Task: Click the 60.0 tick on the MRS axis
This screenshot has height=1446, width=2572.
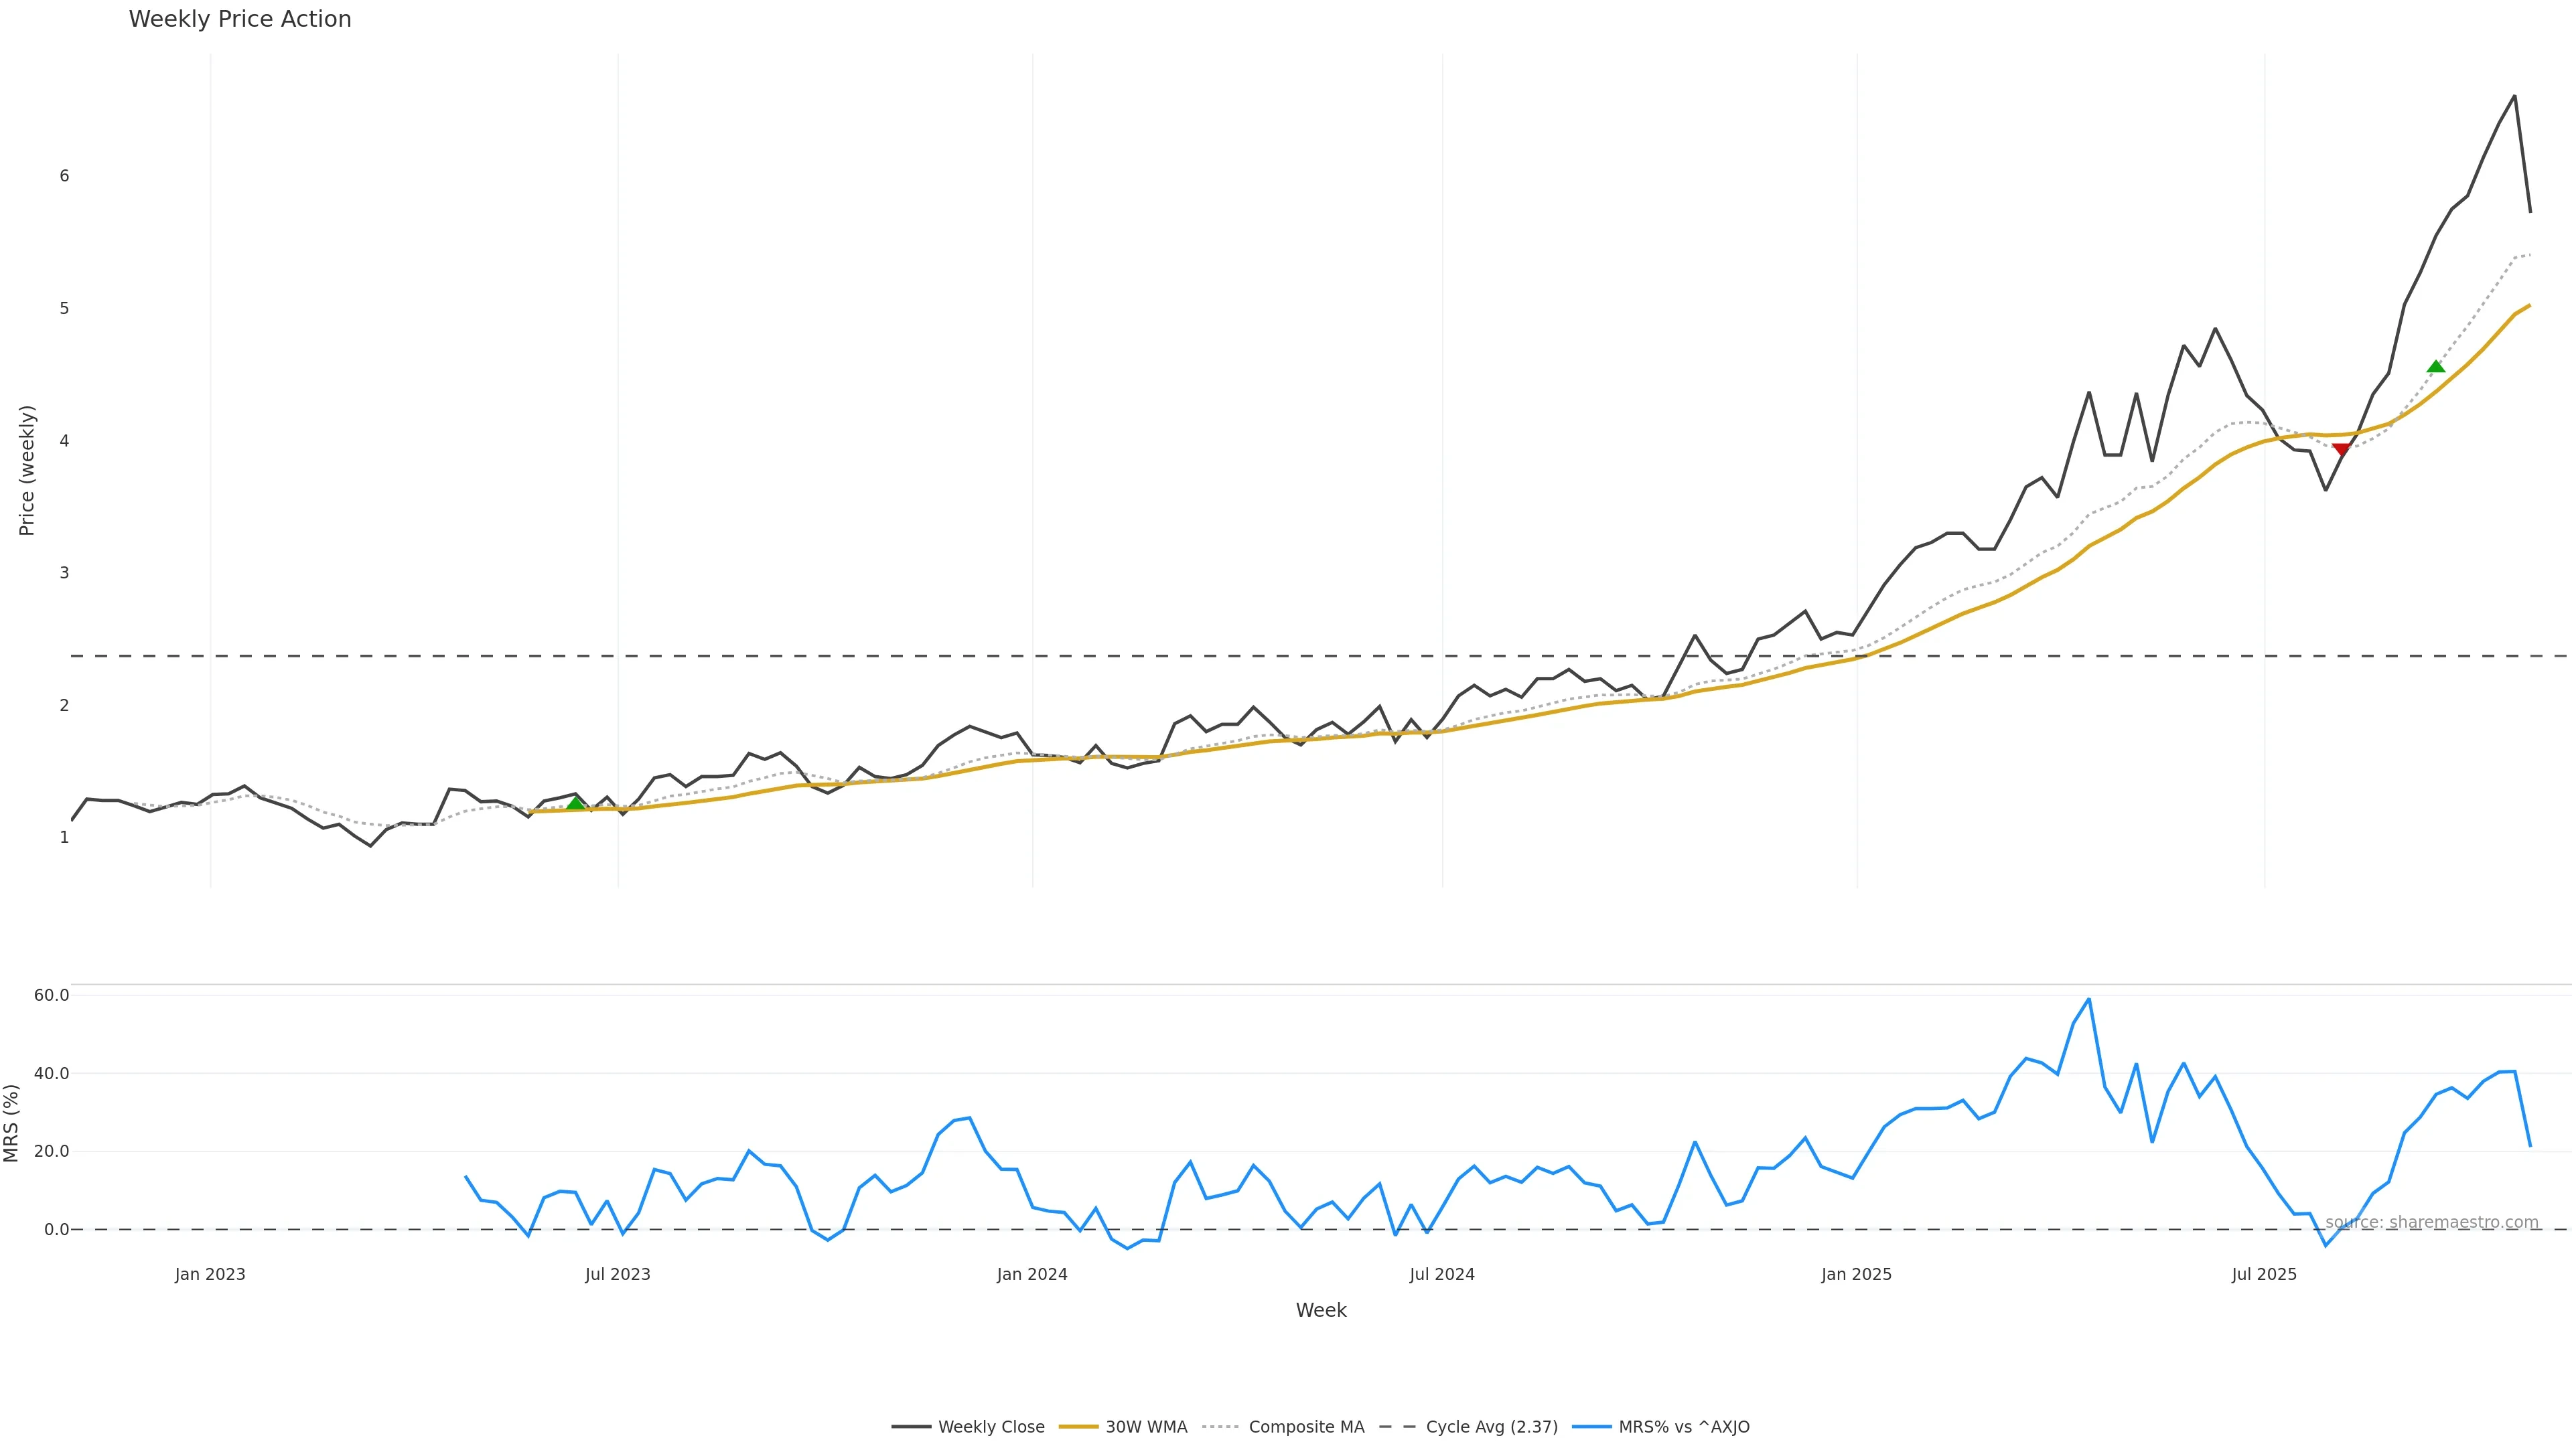Action: 52,995
